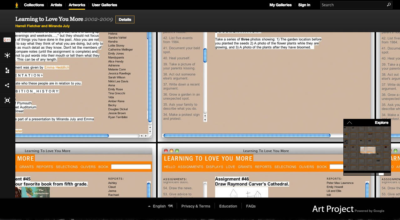Click the zoom slider in the Explore panel
Screen dimensions: 400x220
click(381, 174)
